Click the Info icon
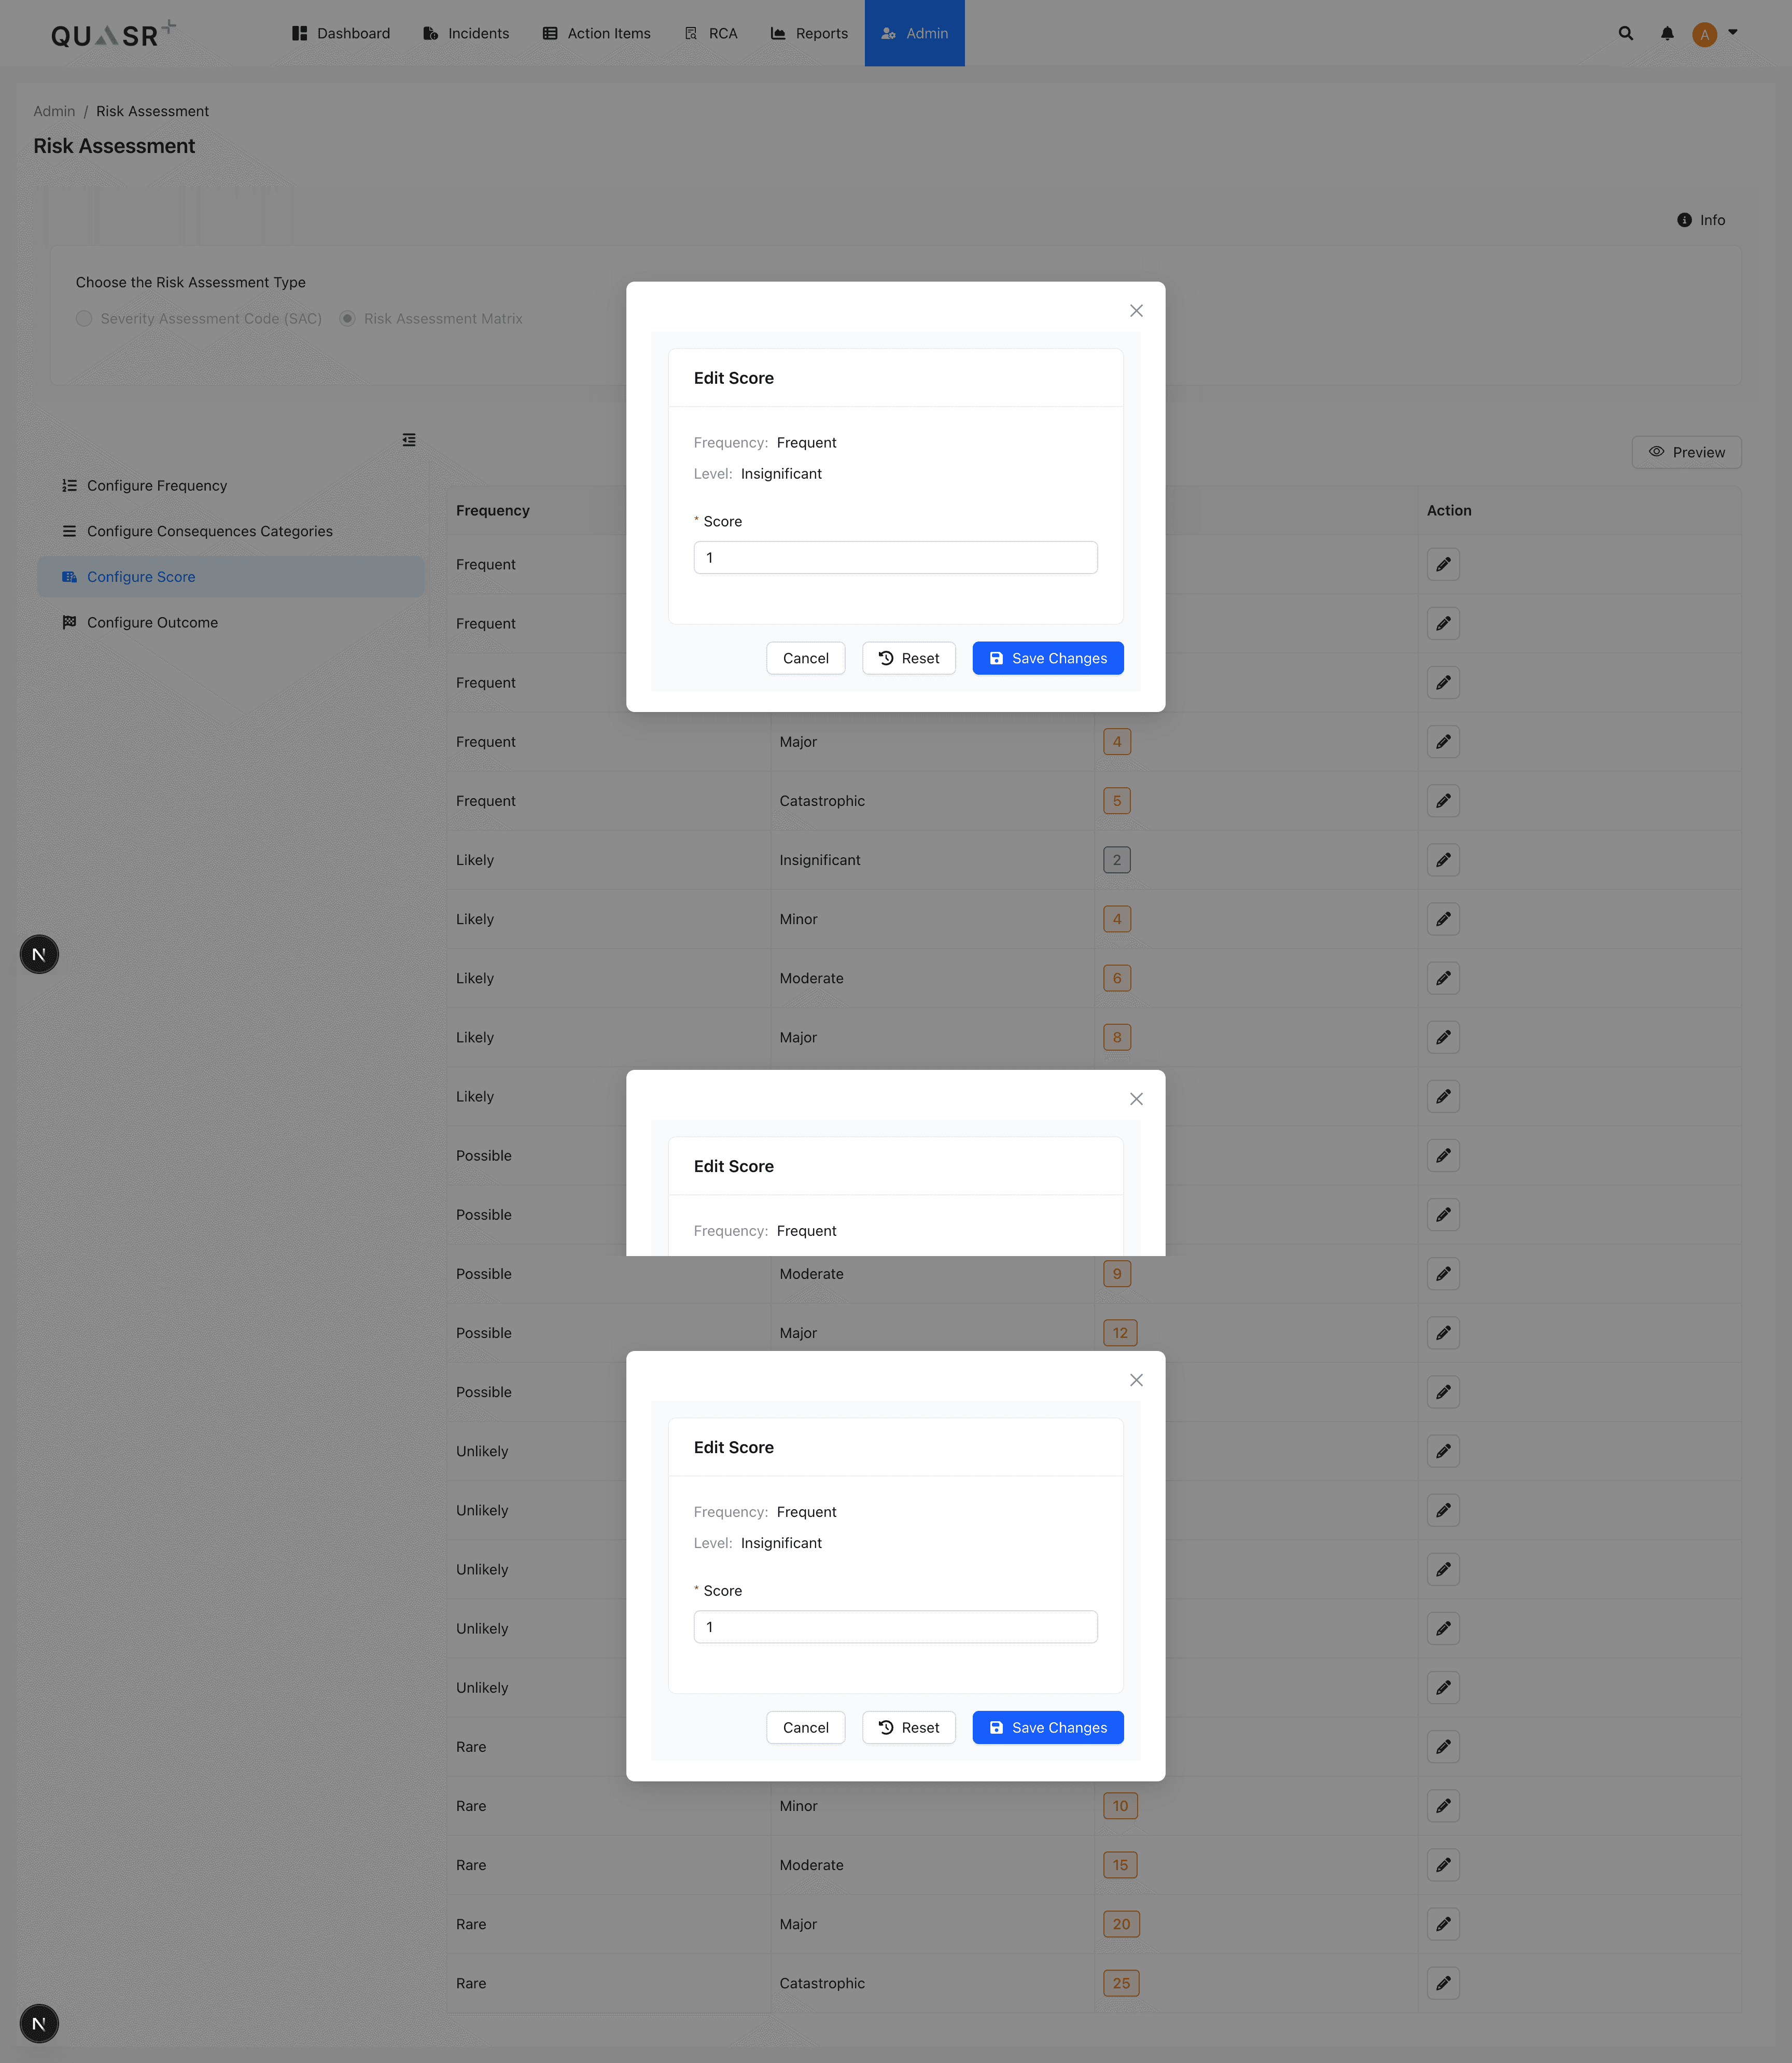Viewport: 1792px width, 2063px height. 1684,220
